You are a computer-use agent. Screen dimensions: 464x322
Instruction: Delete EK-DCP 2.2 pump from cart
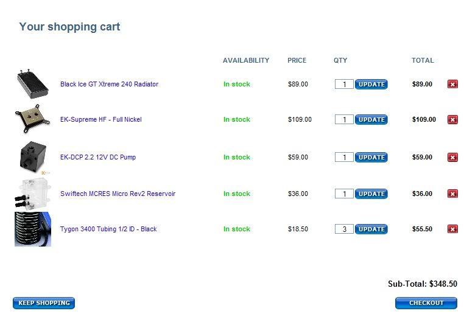[452, 157]
